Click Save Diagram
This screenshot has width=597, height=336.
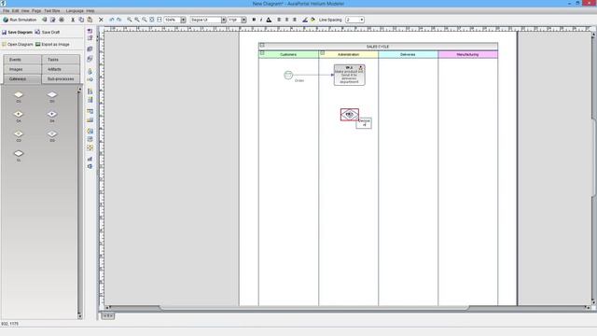[x=17, y=33]
